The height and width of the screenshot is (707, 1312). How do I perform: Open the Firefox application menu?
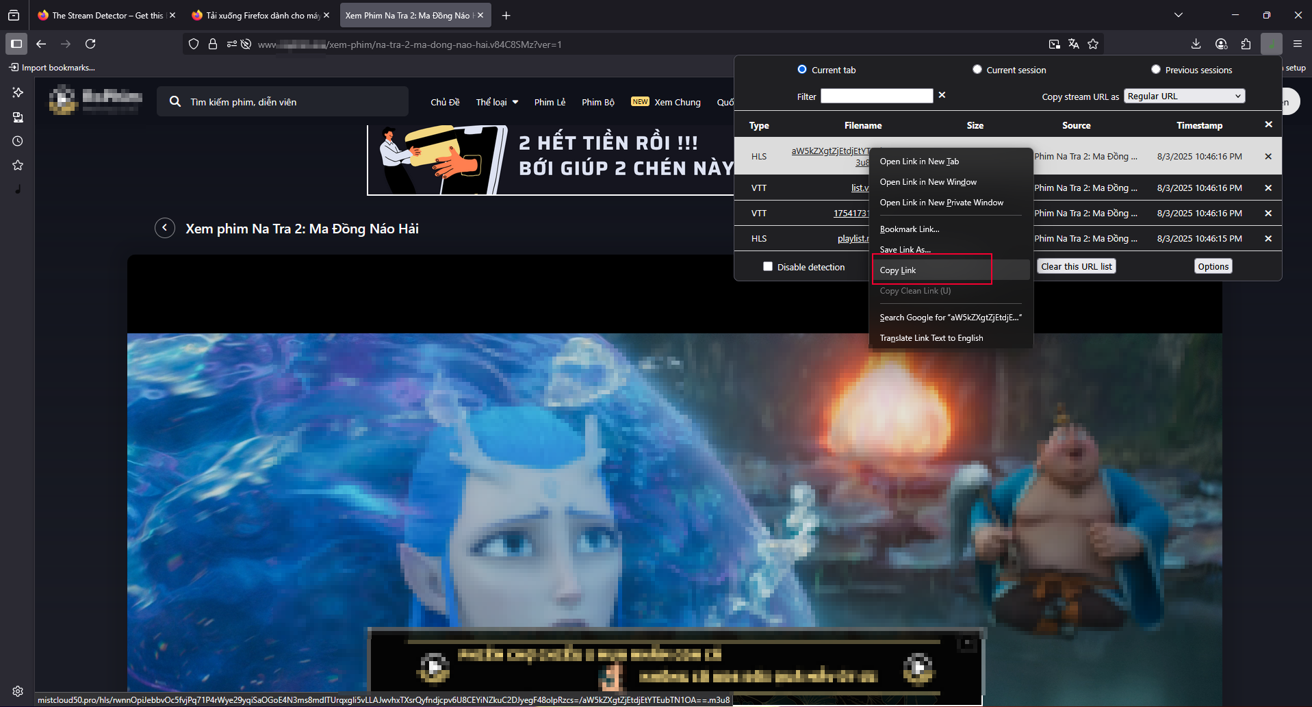1297,44
